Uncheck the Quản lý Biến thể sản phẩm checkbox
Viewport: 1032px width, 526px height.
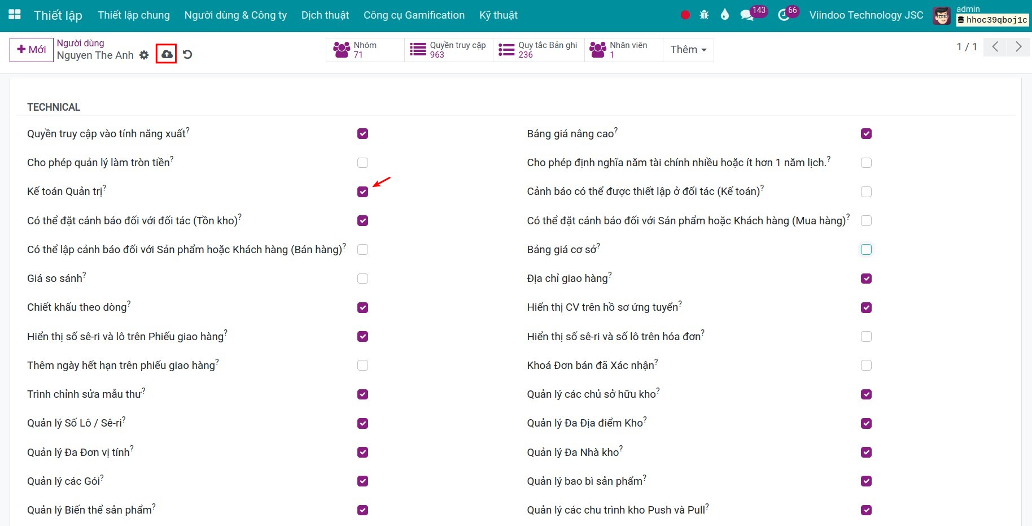[x=362, y=510]
